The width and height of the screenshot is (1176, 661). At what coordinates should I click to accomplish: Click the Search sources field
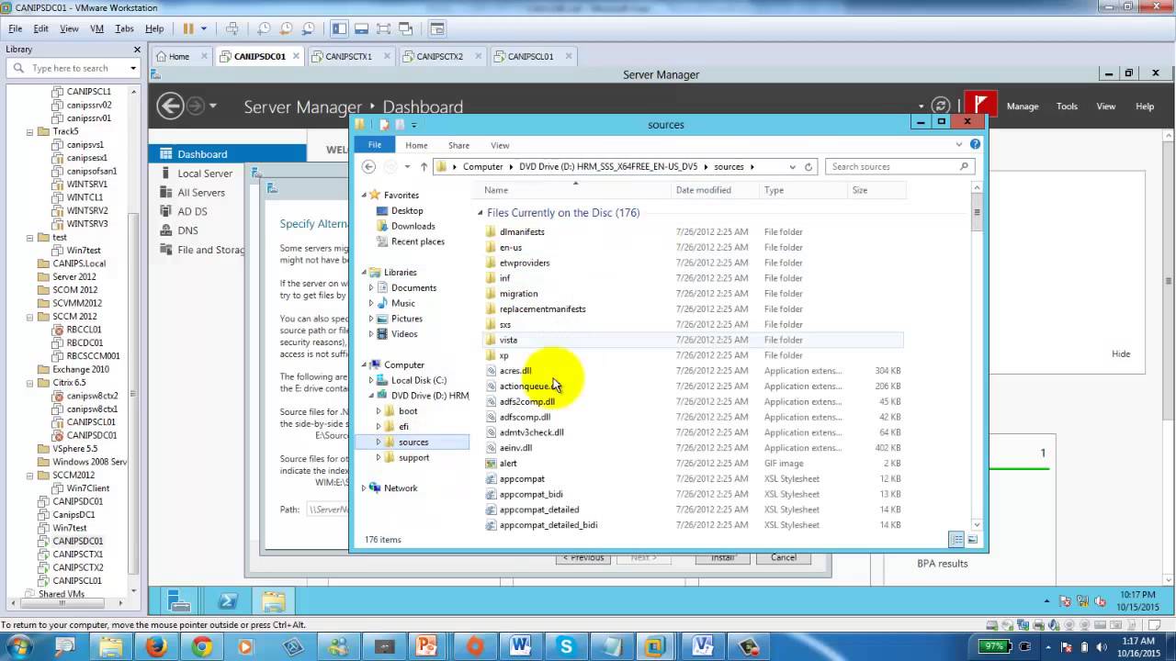[899, 167]
